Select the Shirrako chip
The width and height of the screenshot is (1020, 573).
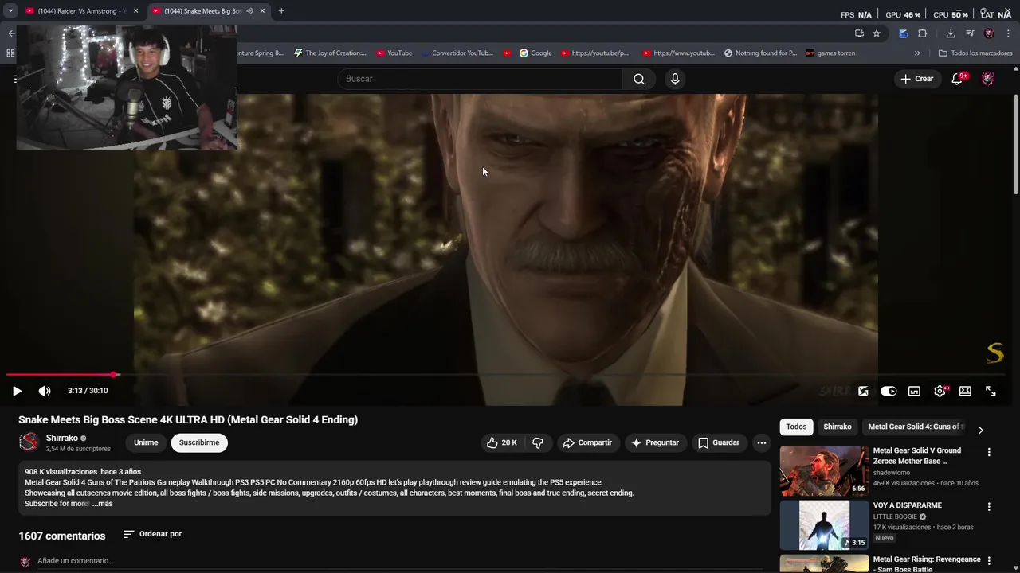tap(837, 427)
